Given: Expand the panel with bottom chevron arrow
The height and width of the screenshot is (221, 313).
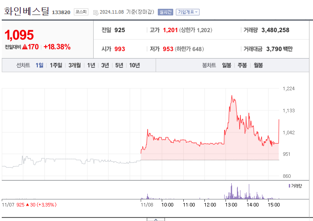Looking at the screenshot, I should pos(156,219).
